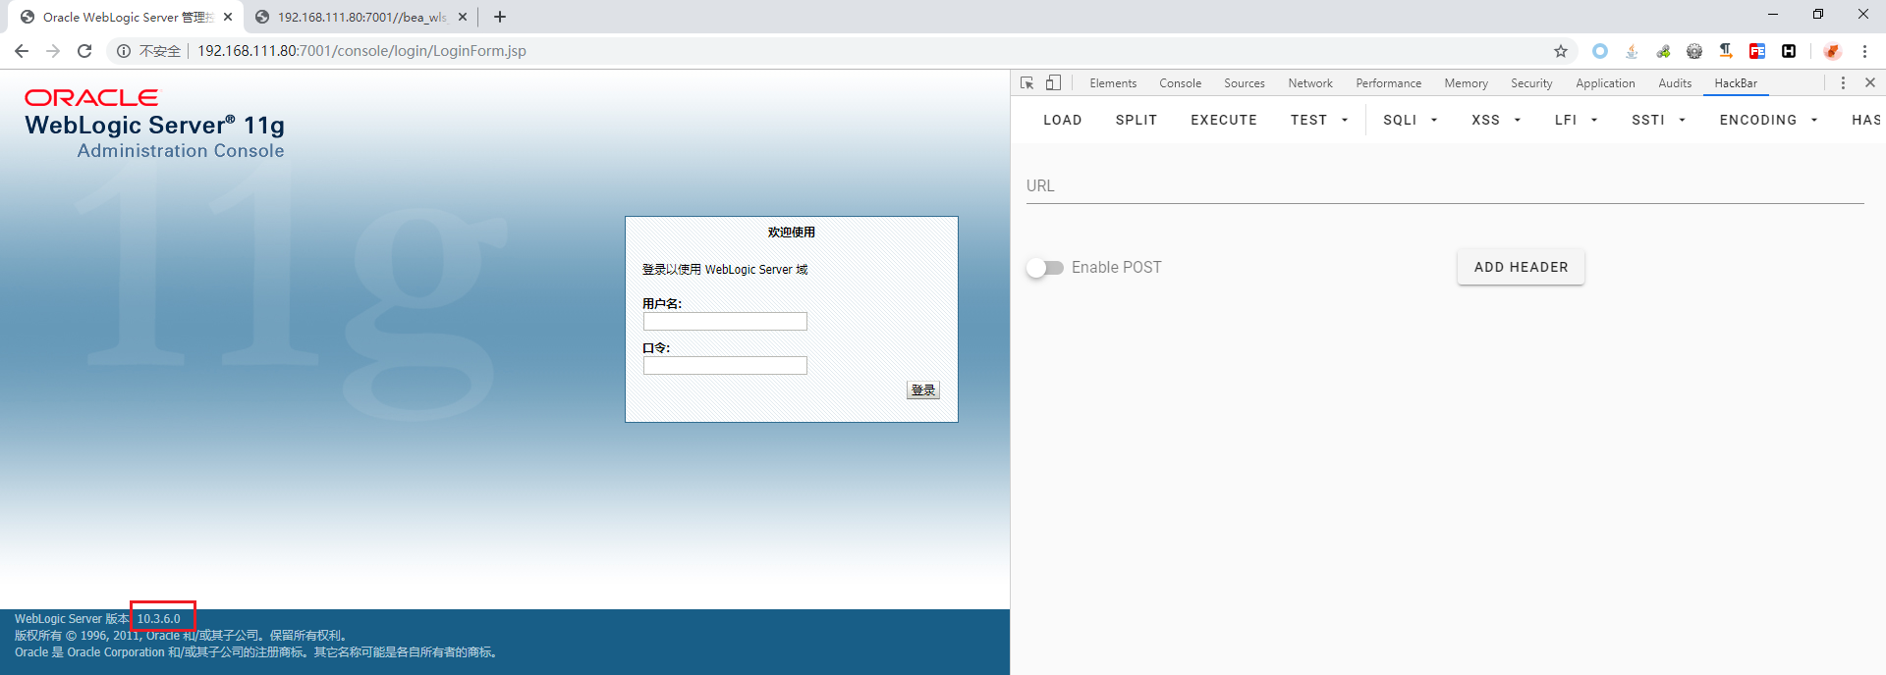Open a new browser tab
Screen dimensions: 1886x675
click(x=500, y=17)
